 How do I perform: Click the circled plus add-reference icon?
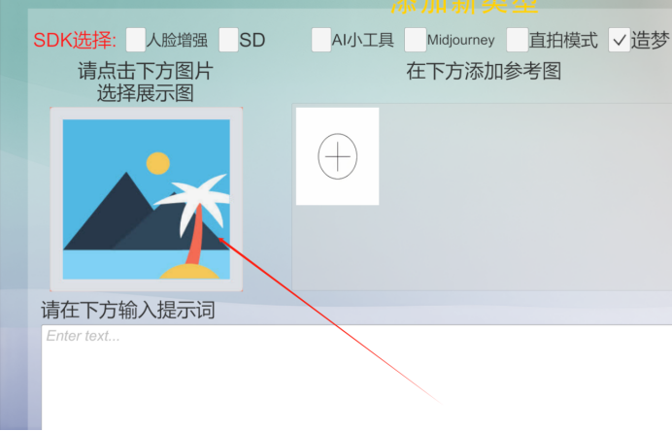tap(338, 156)
